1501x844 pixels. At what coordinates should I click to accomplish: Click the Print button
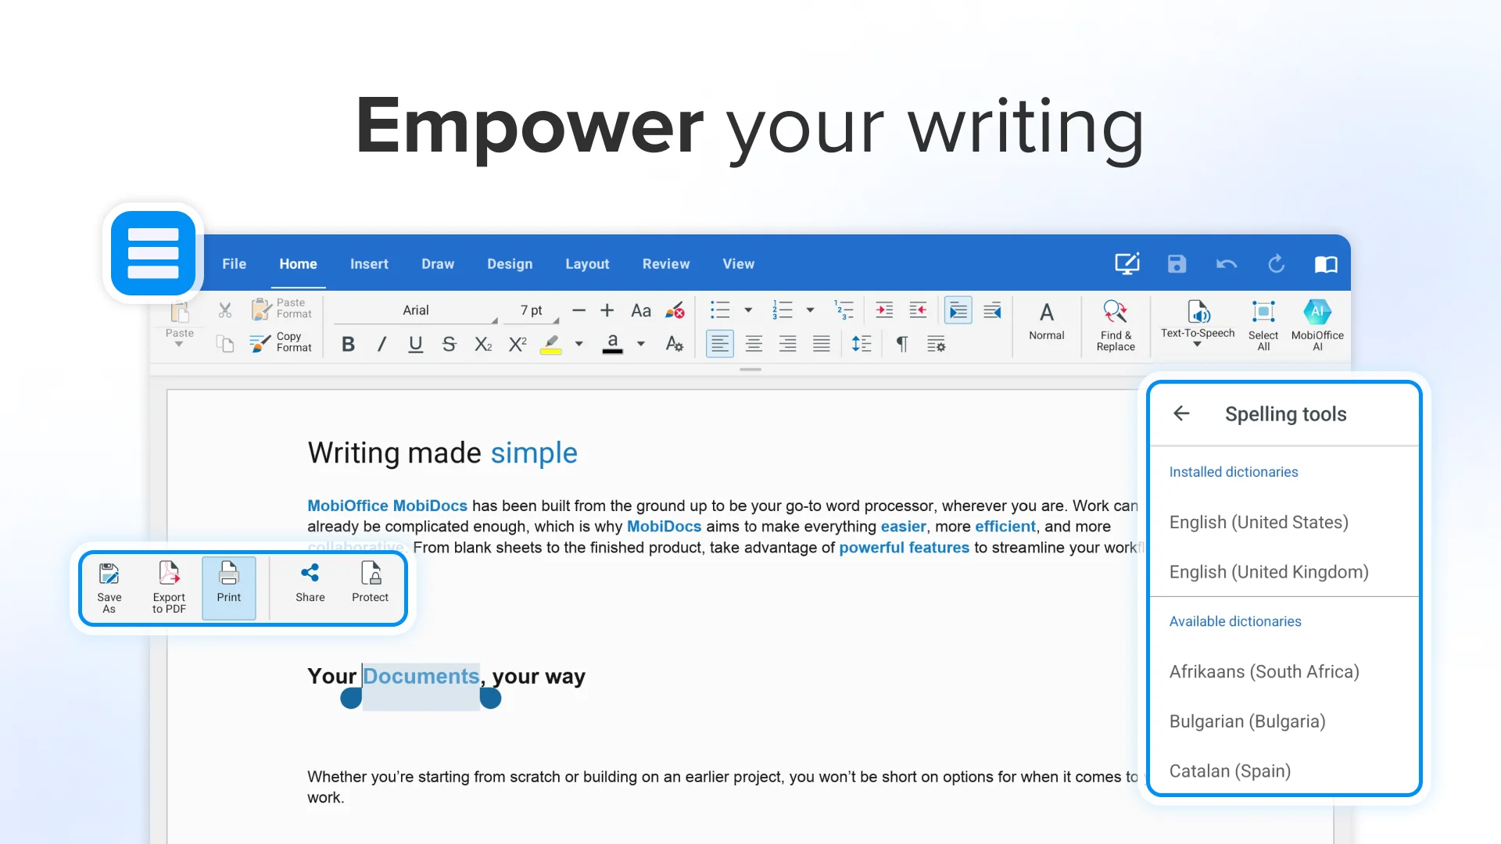(229, 588)
